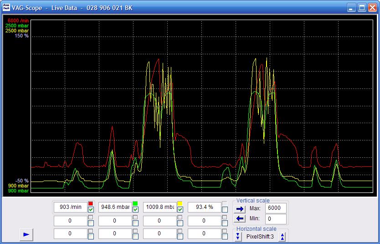Screen dimensions: 380x244
Task: Select the 93.4 % value field
Action: click(204, 207)
